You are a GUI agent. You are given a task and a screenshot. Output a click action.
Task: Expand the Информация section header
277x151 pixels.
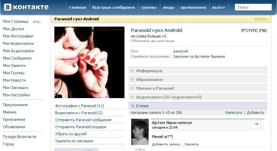(198, 71)
